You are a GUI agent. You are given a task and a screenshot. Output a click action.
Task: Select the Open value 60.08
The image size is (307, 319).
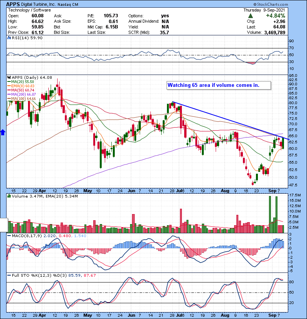coord(37,16)
